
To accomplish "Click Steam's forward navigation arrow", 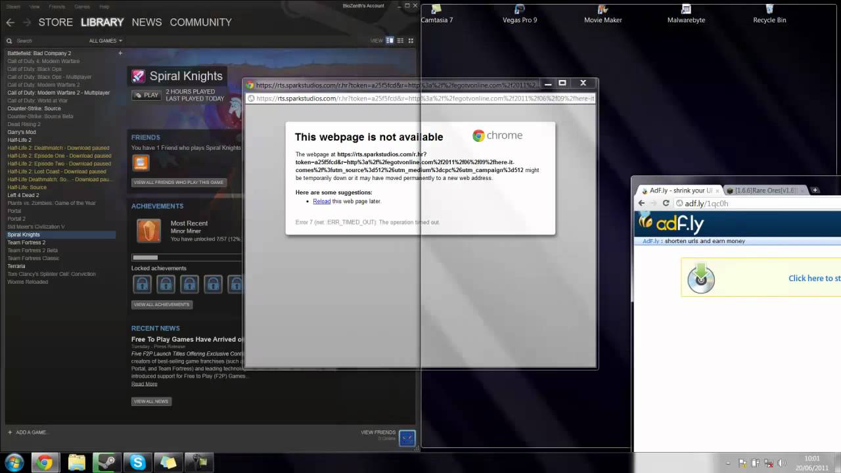I will [27, 22].
